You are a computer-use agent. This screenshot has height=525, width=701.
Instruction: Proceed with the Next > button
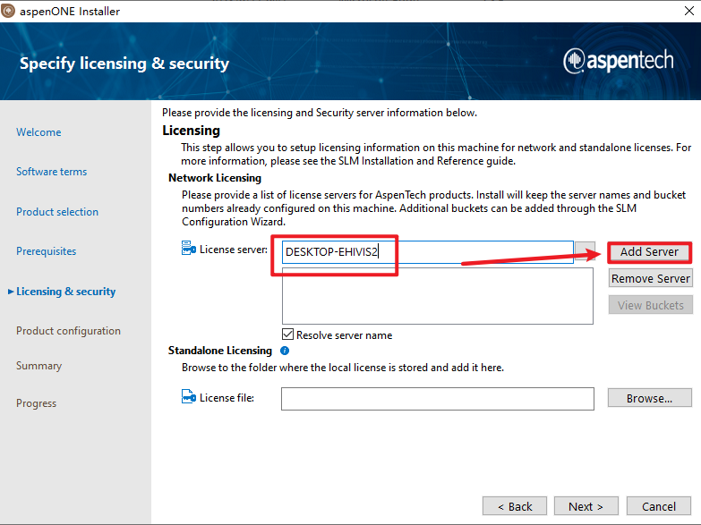coord(586,506)
